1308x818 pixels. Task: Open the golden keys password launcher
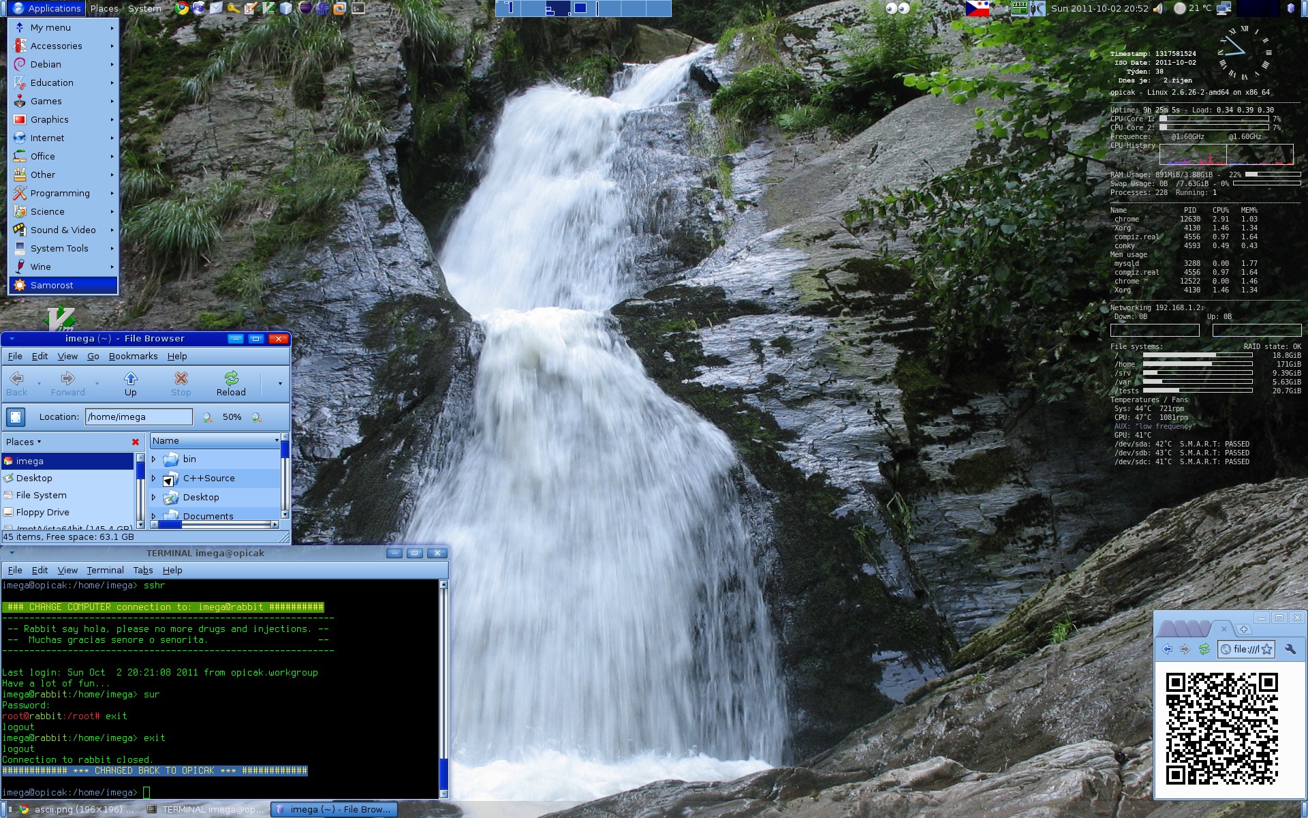pyautogui.click(x=234, y=8)
